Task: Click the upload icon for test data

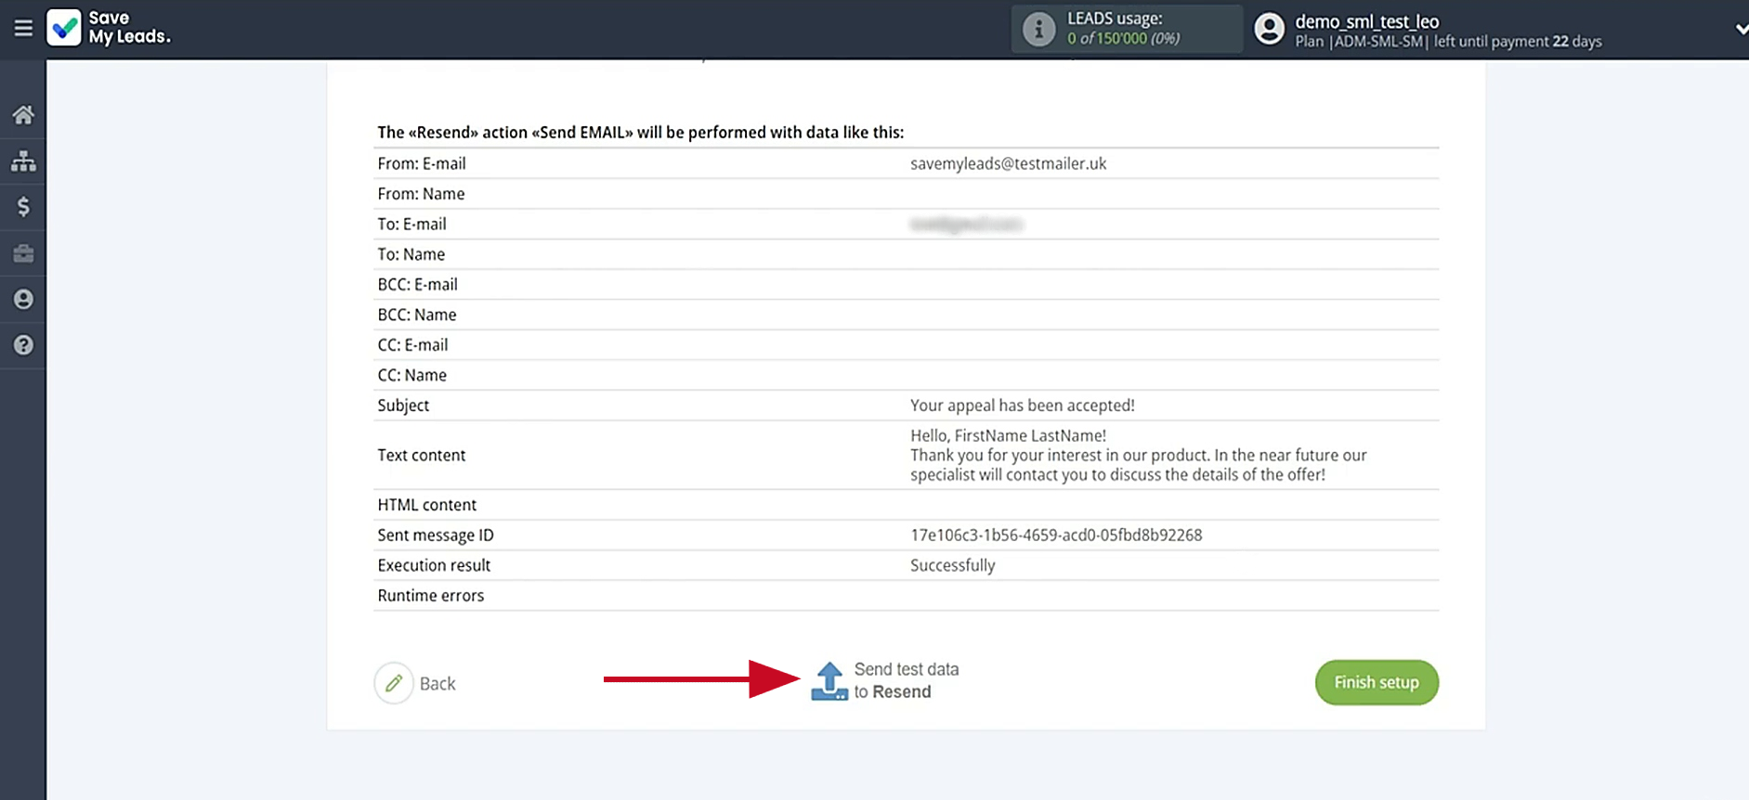Action: [829, 681]
